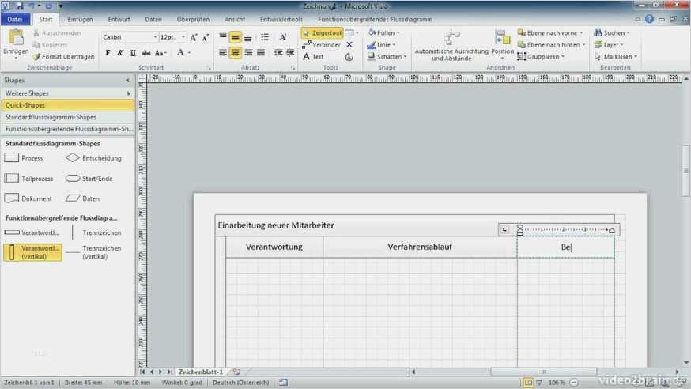Click the insert new page tab icon
Screen dimensions: 691x389
(236, 372)
